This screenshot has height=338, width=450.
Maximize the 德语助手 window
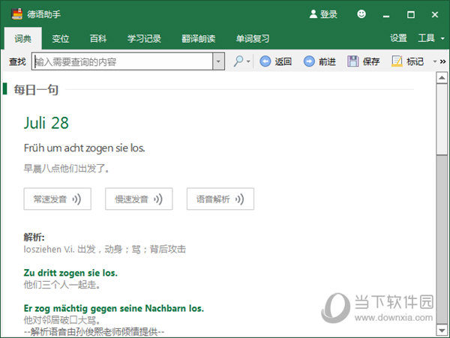click(x=411, y=14)
